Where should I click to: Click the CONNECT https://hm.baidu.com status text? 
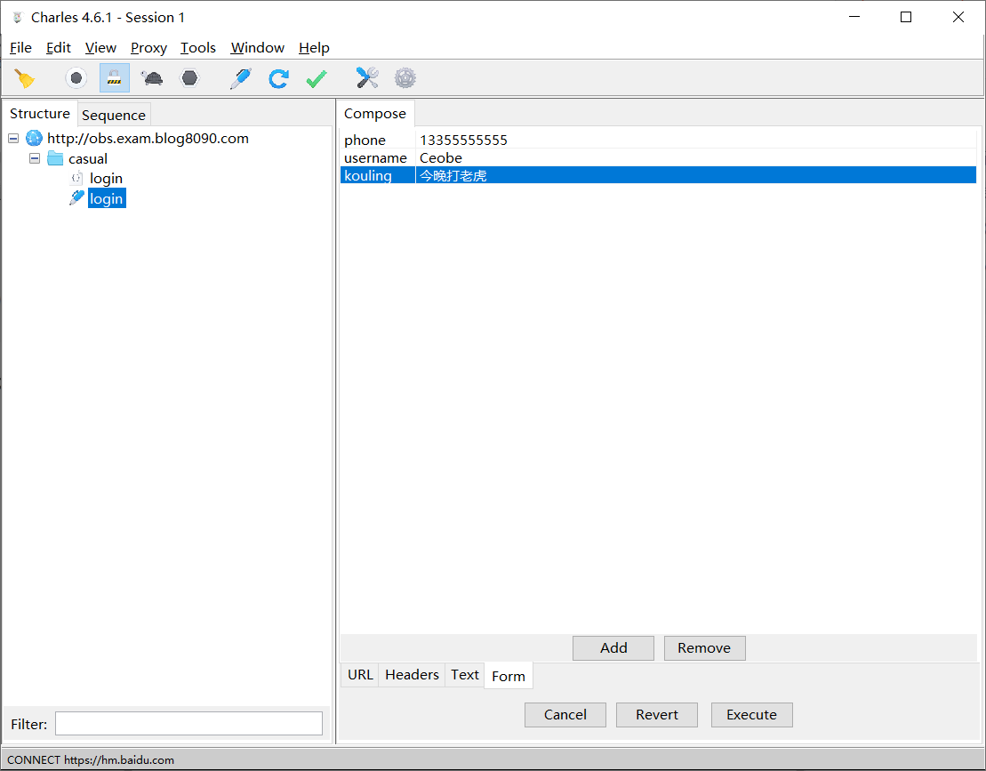tap(91, 759)
